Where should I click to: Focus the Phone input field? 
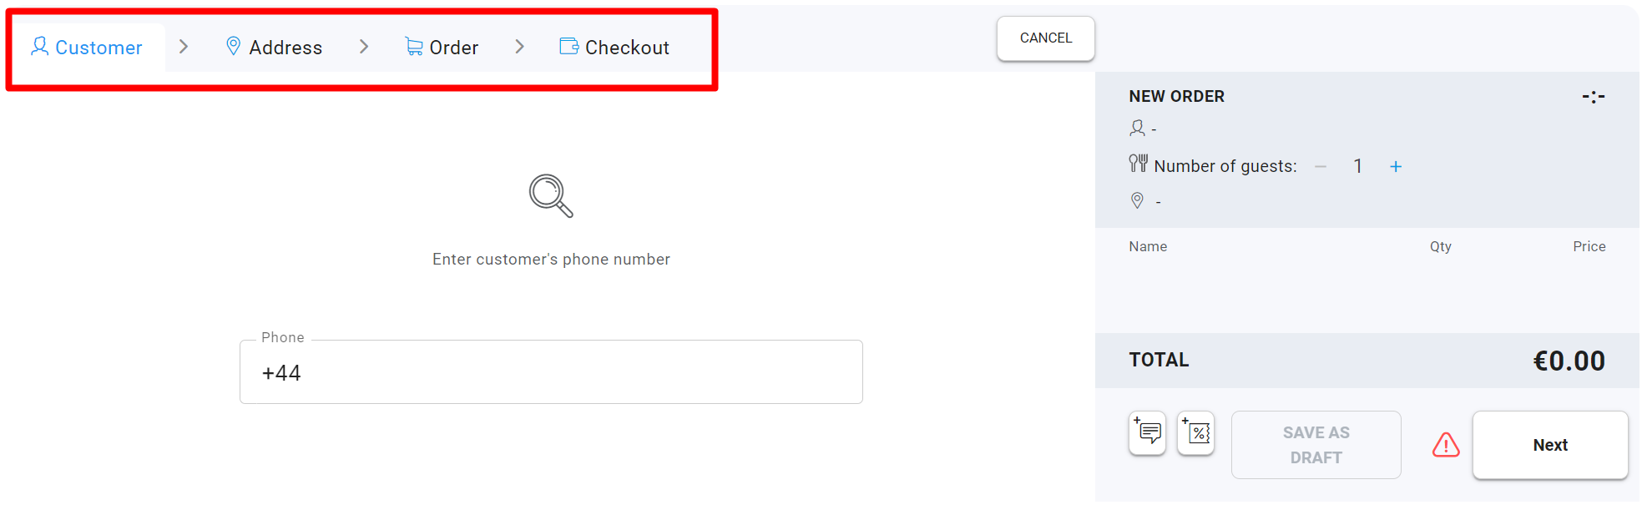point(551,372)
